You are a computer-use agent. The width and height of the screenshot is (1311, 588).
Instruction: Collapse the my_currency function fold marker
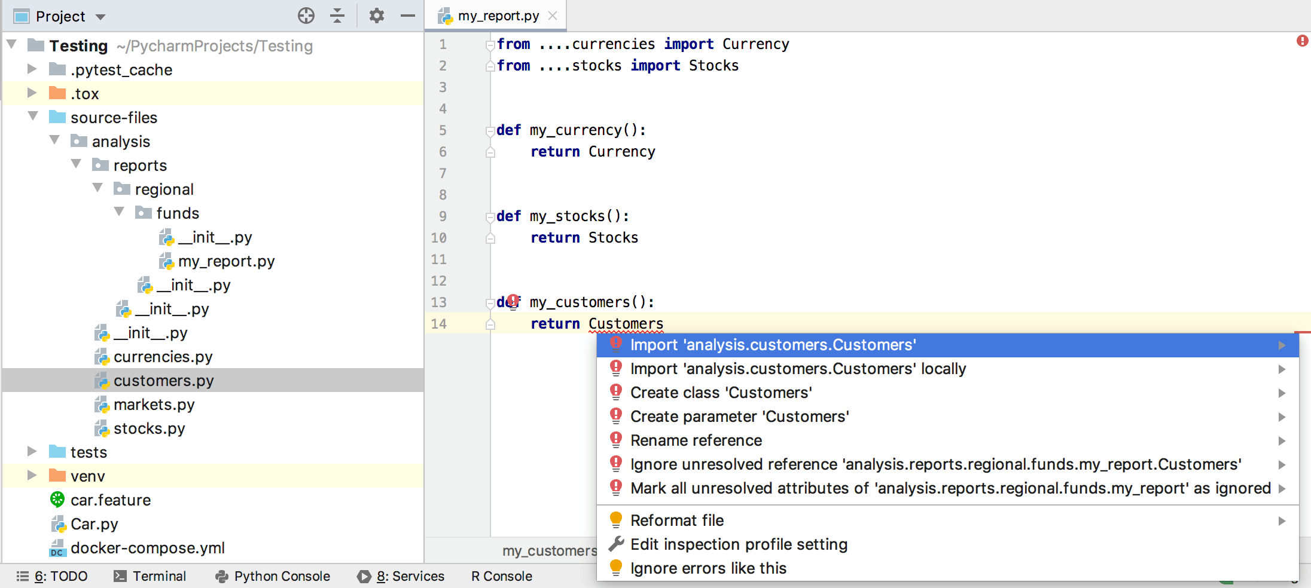pos(490,130)
